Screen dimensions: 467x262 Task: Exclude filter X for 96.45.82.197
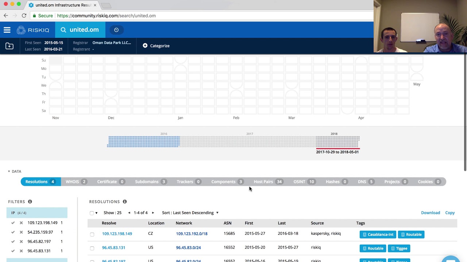click(21, 242)
